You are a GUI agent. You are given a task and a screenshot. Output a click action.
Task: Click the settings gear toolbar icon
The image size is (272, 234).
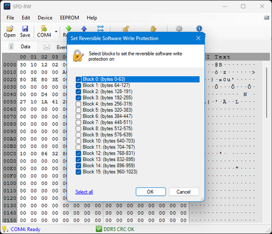[x=179, y=29]
